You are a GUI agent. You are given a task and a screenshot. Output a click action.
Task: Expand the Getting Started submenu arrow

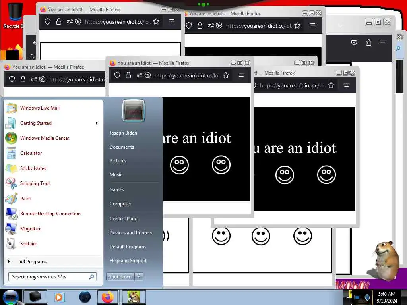97,123
